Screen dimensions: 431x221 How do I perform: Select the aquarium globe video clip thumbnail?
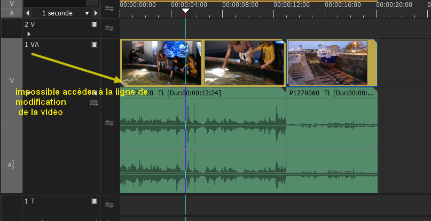[161, 63]
